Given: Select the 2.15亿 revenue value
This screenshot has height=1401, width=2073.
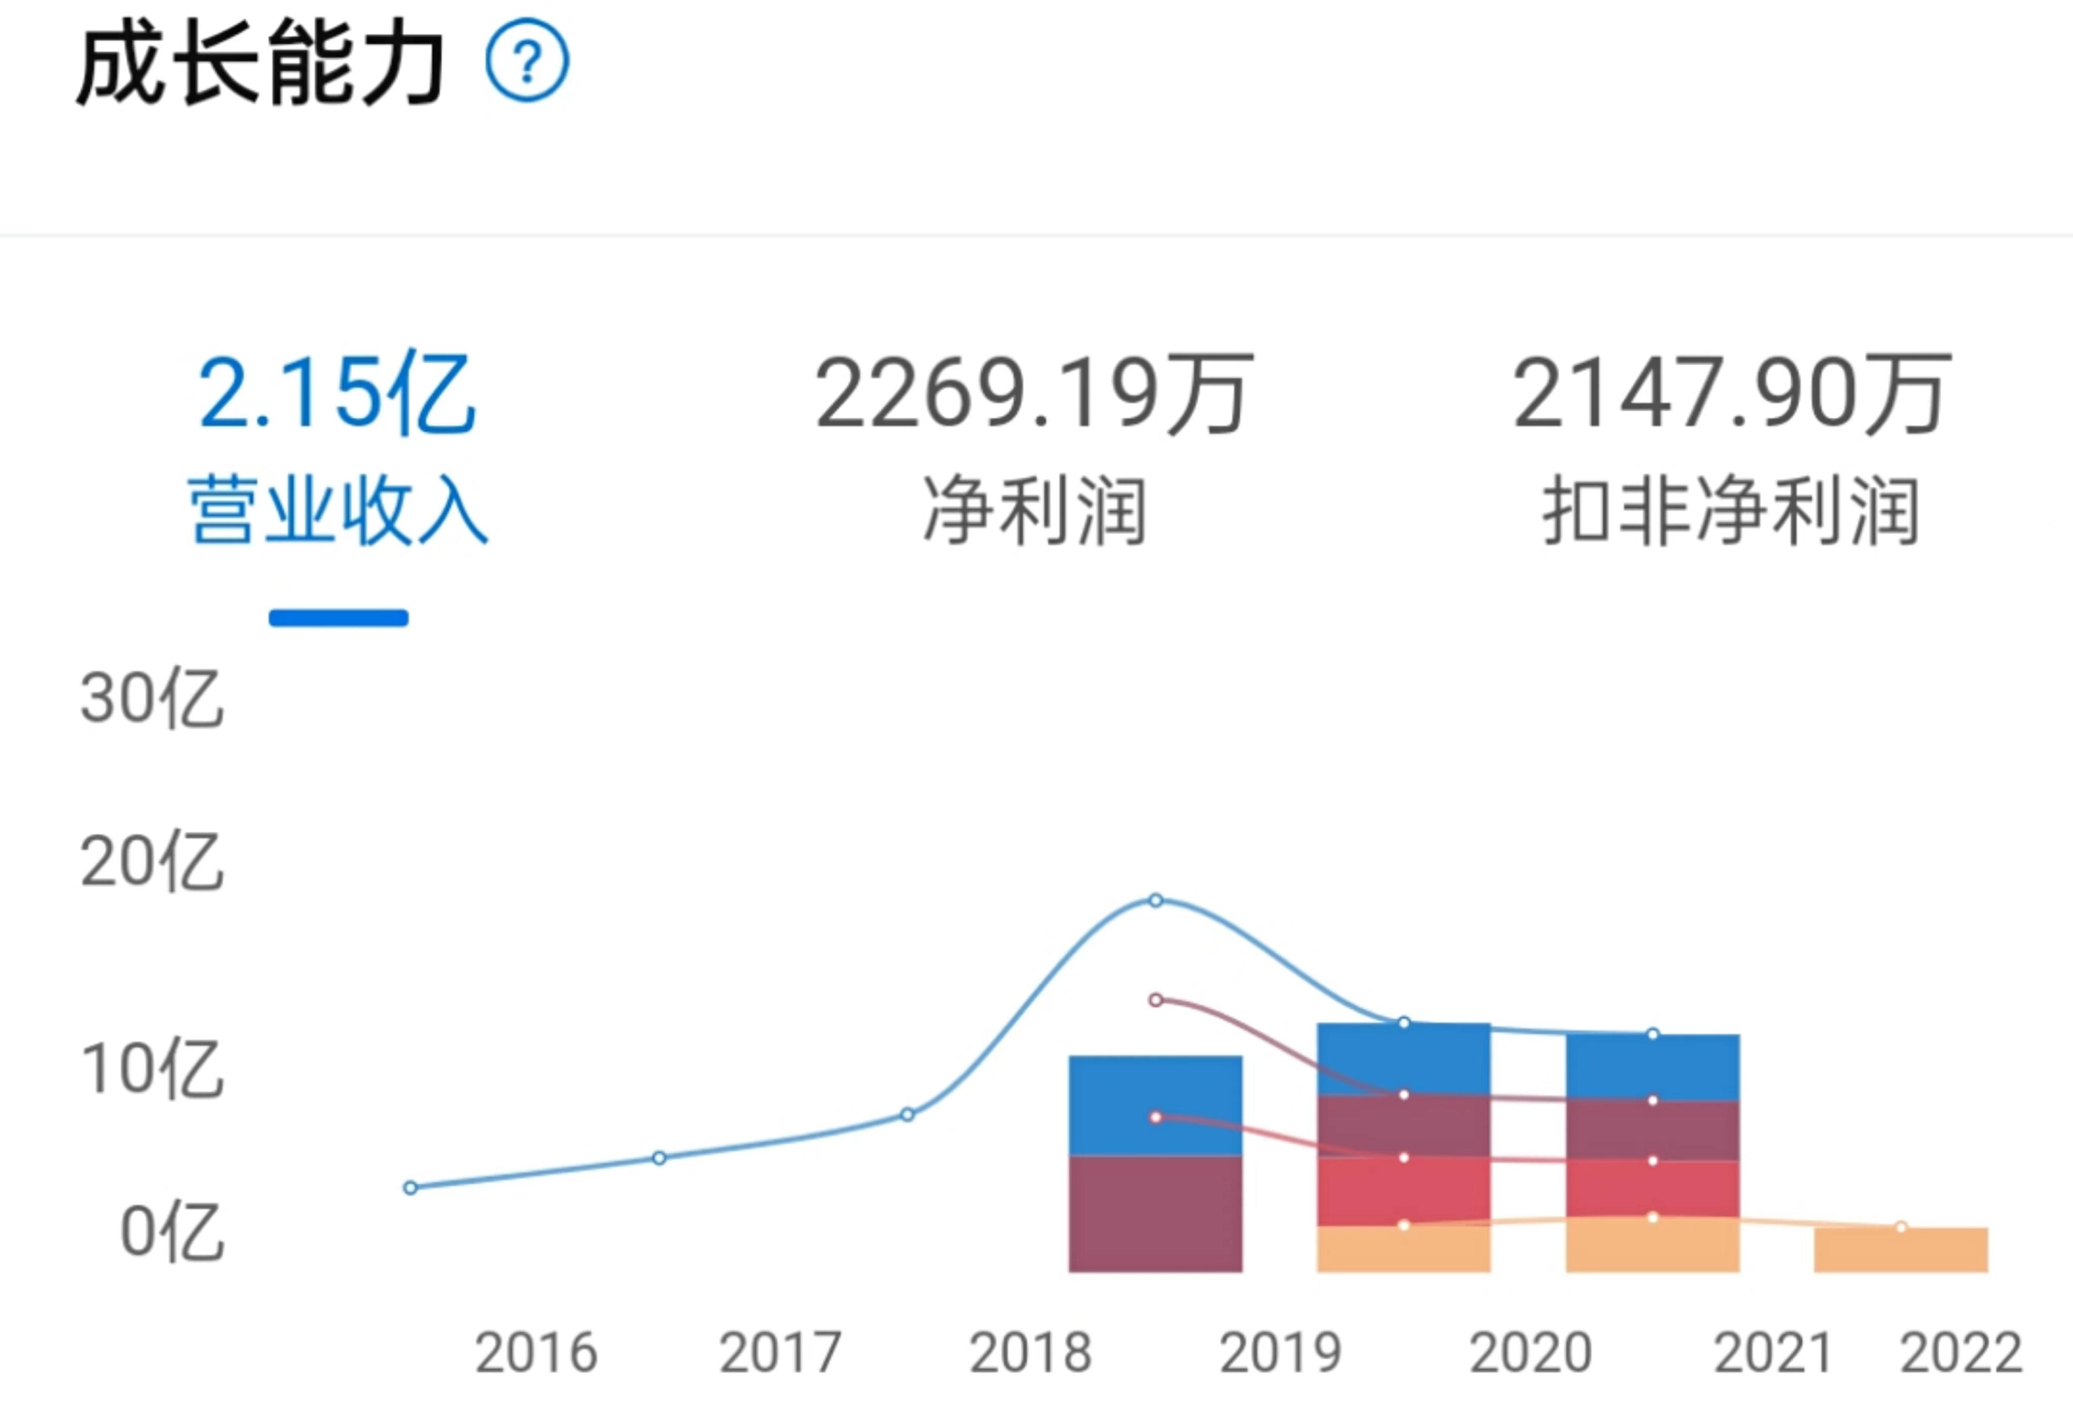Looking at the screenshot, I should pyautogui.click(x=337, y=393).
